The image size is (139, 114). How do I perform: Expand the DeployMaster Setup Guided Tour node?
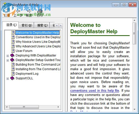click(8, 61)
